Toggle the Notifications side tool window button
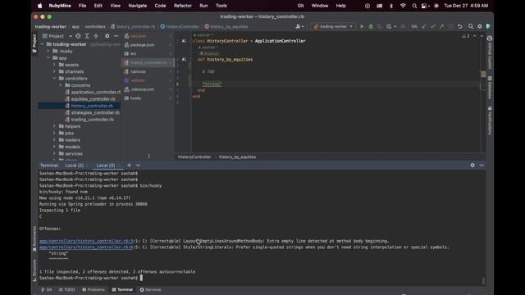Screen dimensions: 525x295 (490, 121)
